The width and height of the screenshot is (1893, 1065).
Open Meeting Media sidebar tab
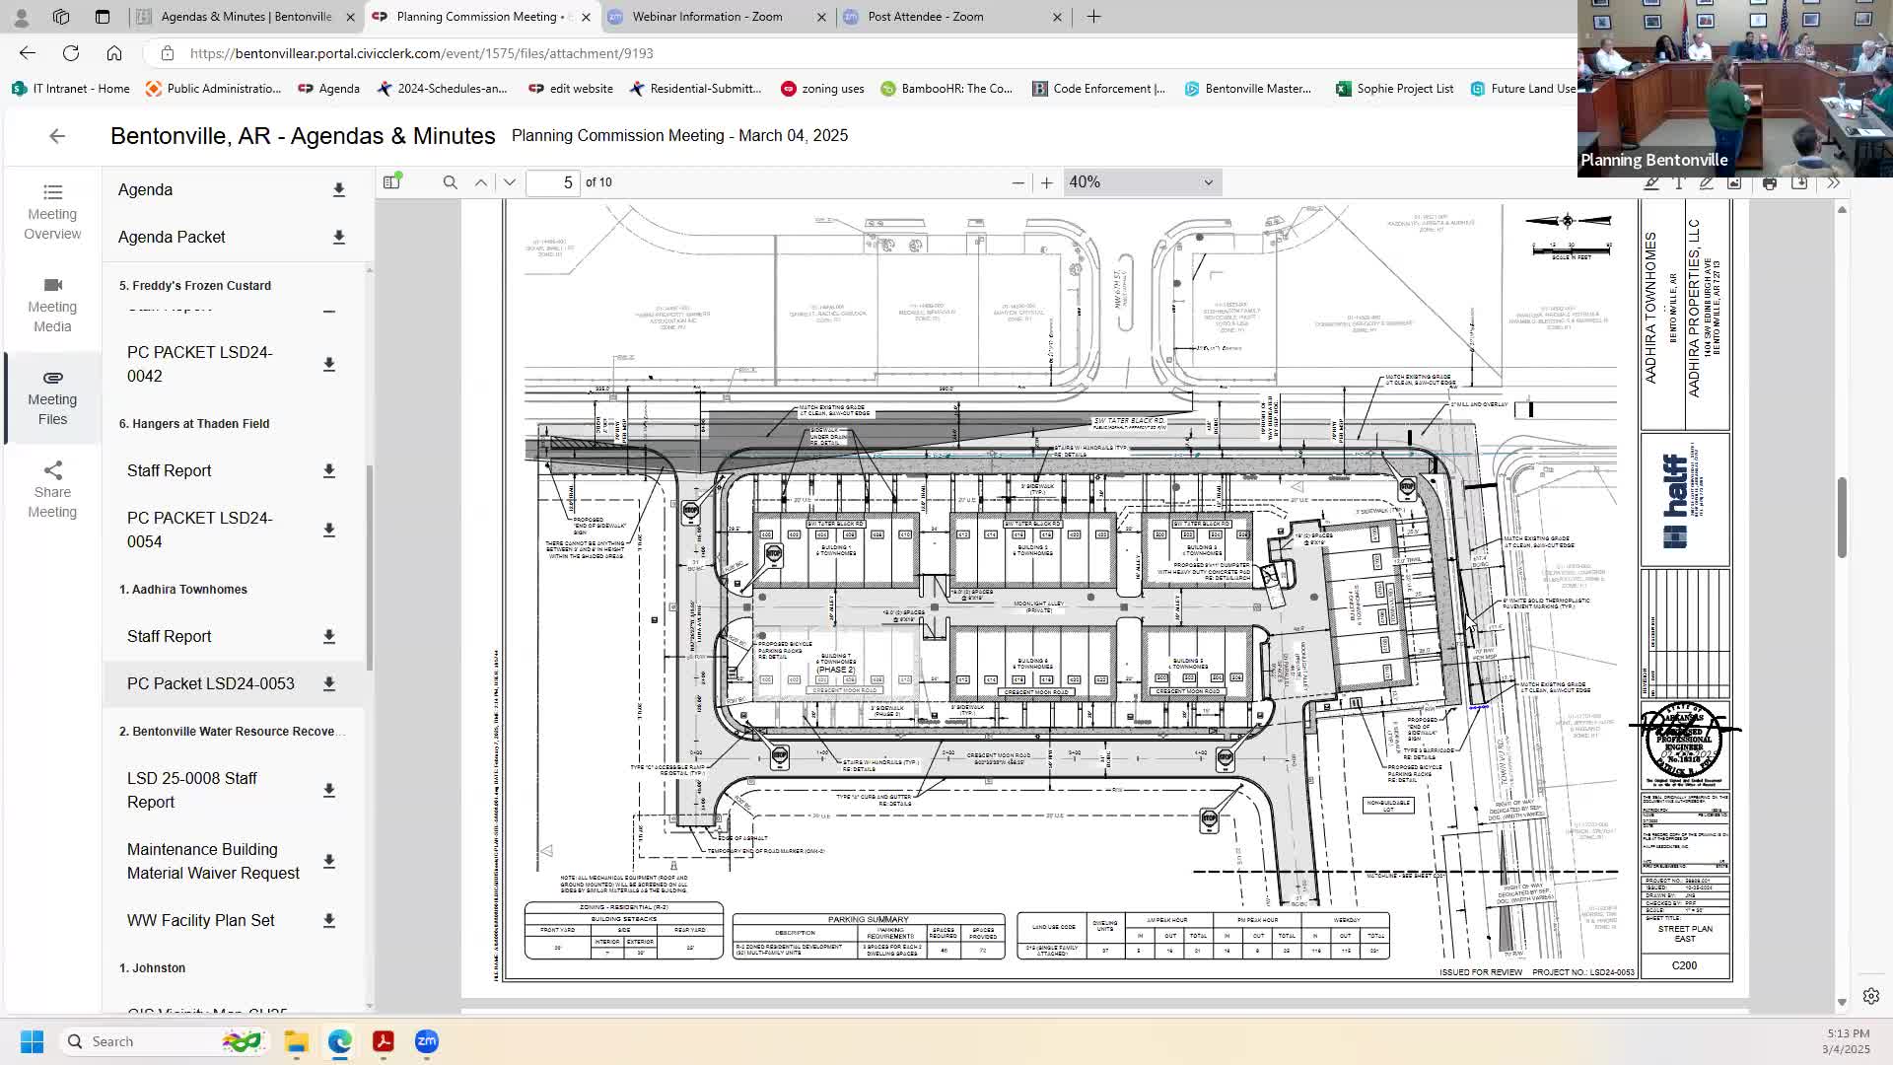click(x=52, y=305)
